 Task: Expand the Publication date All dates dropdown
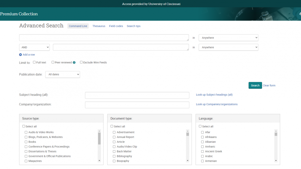coord(62,74)
